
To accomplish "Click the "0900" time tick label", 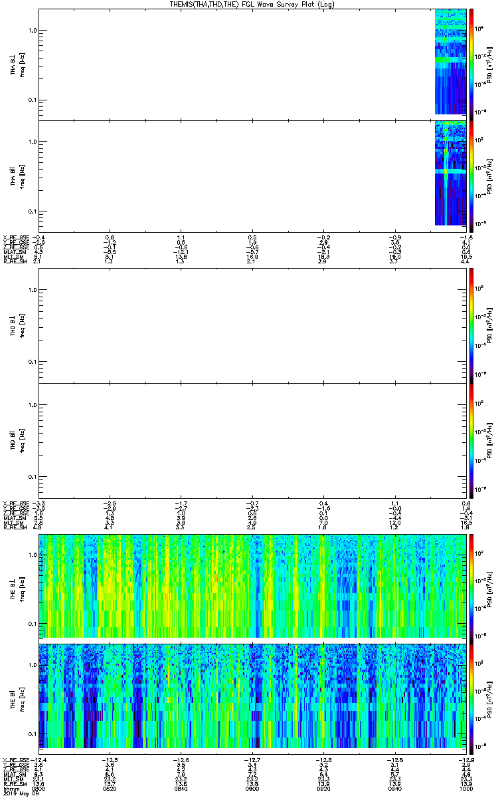I will coord(252,789).
